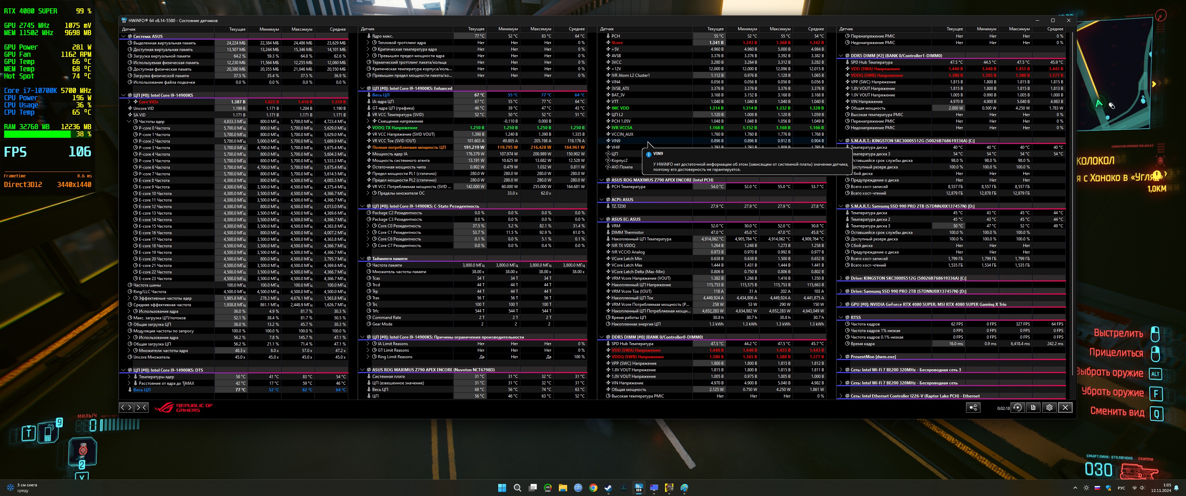
Task: Click the right arrow column layout button
Action: point(130,407)
